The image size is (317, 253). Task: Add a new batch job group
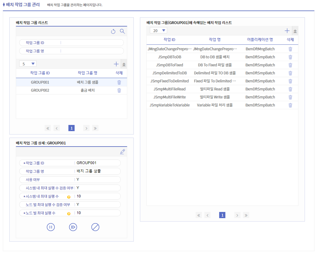coord(116,64)
